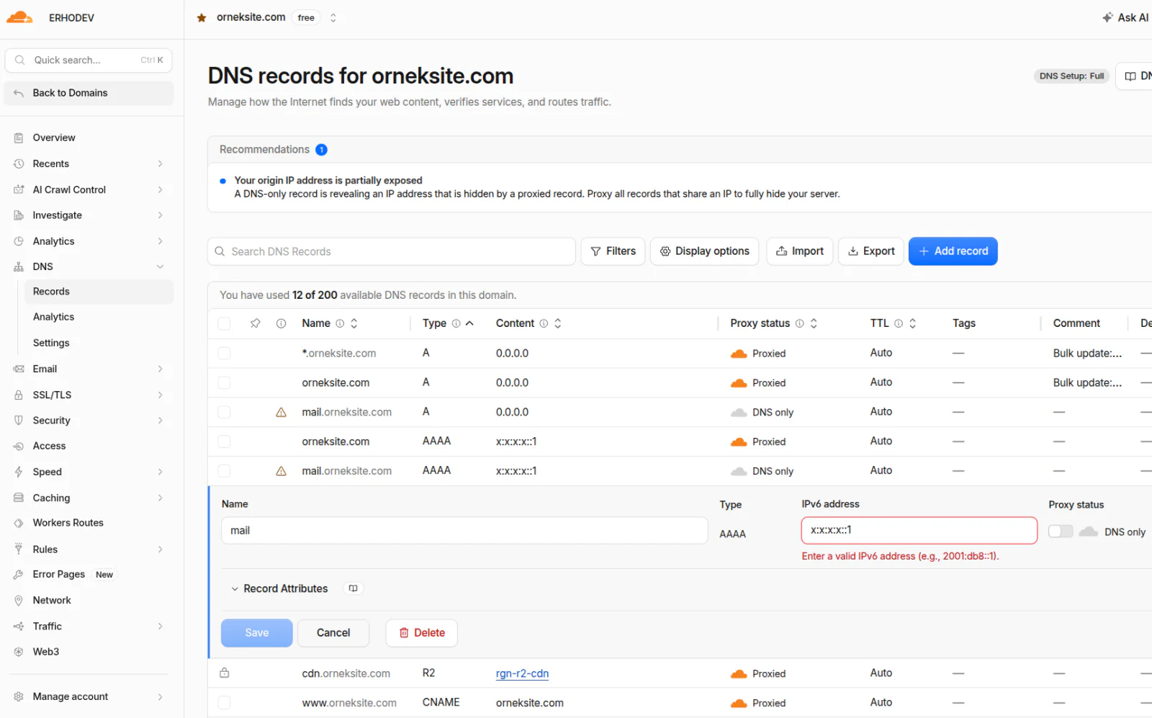Cancel editing the mail record
1152x718 pixels.
pos(333,633)
